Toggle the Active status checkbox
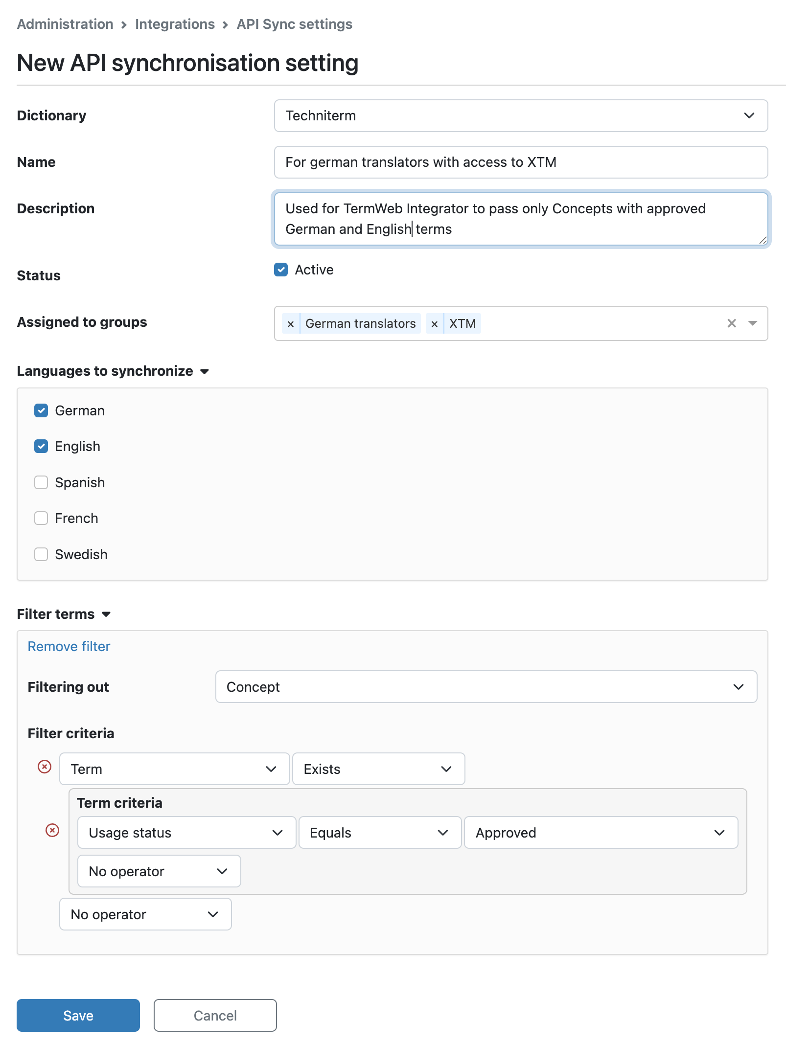Screen dimensions: 786x1044 click(x=281, y=270)
